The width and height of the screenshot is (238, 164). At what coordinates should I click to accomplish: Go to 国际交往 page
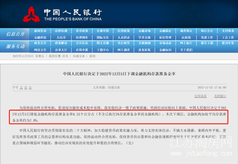coord(103,37)
